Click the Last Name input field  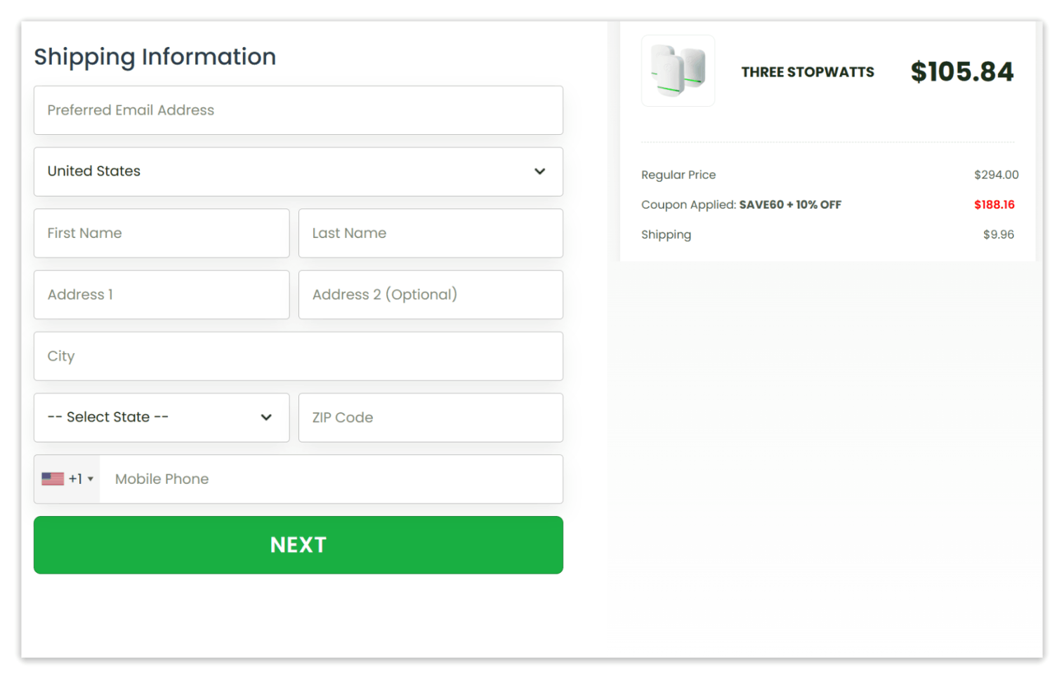click(431, 233)
